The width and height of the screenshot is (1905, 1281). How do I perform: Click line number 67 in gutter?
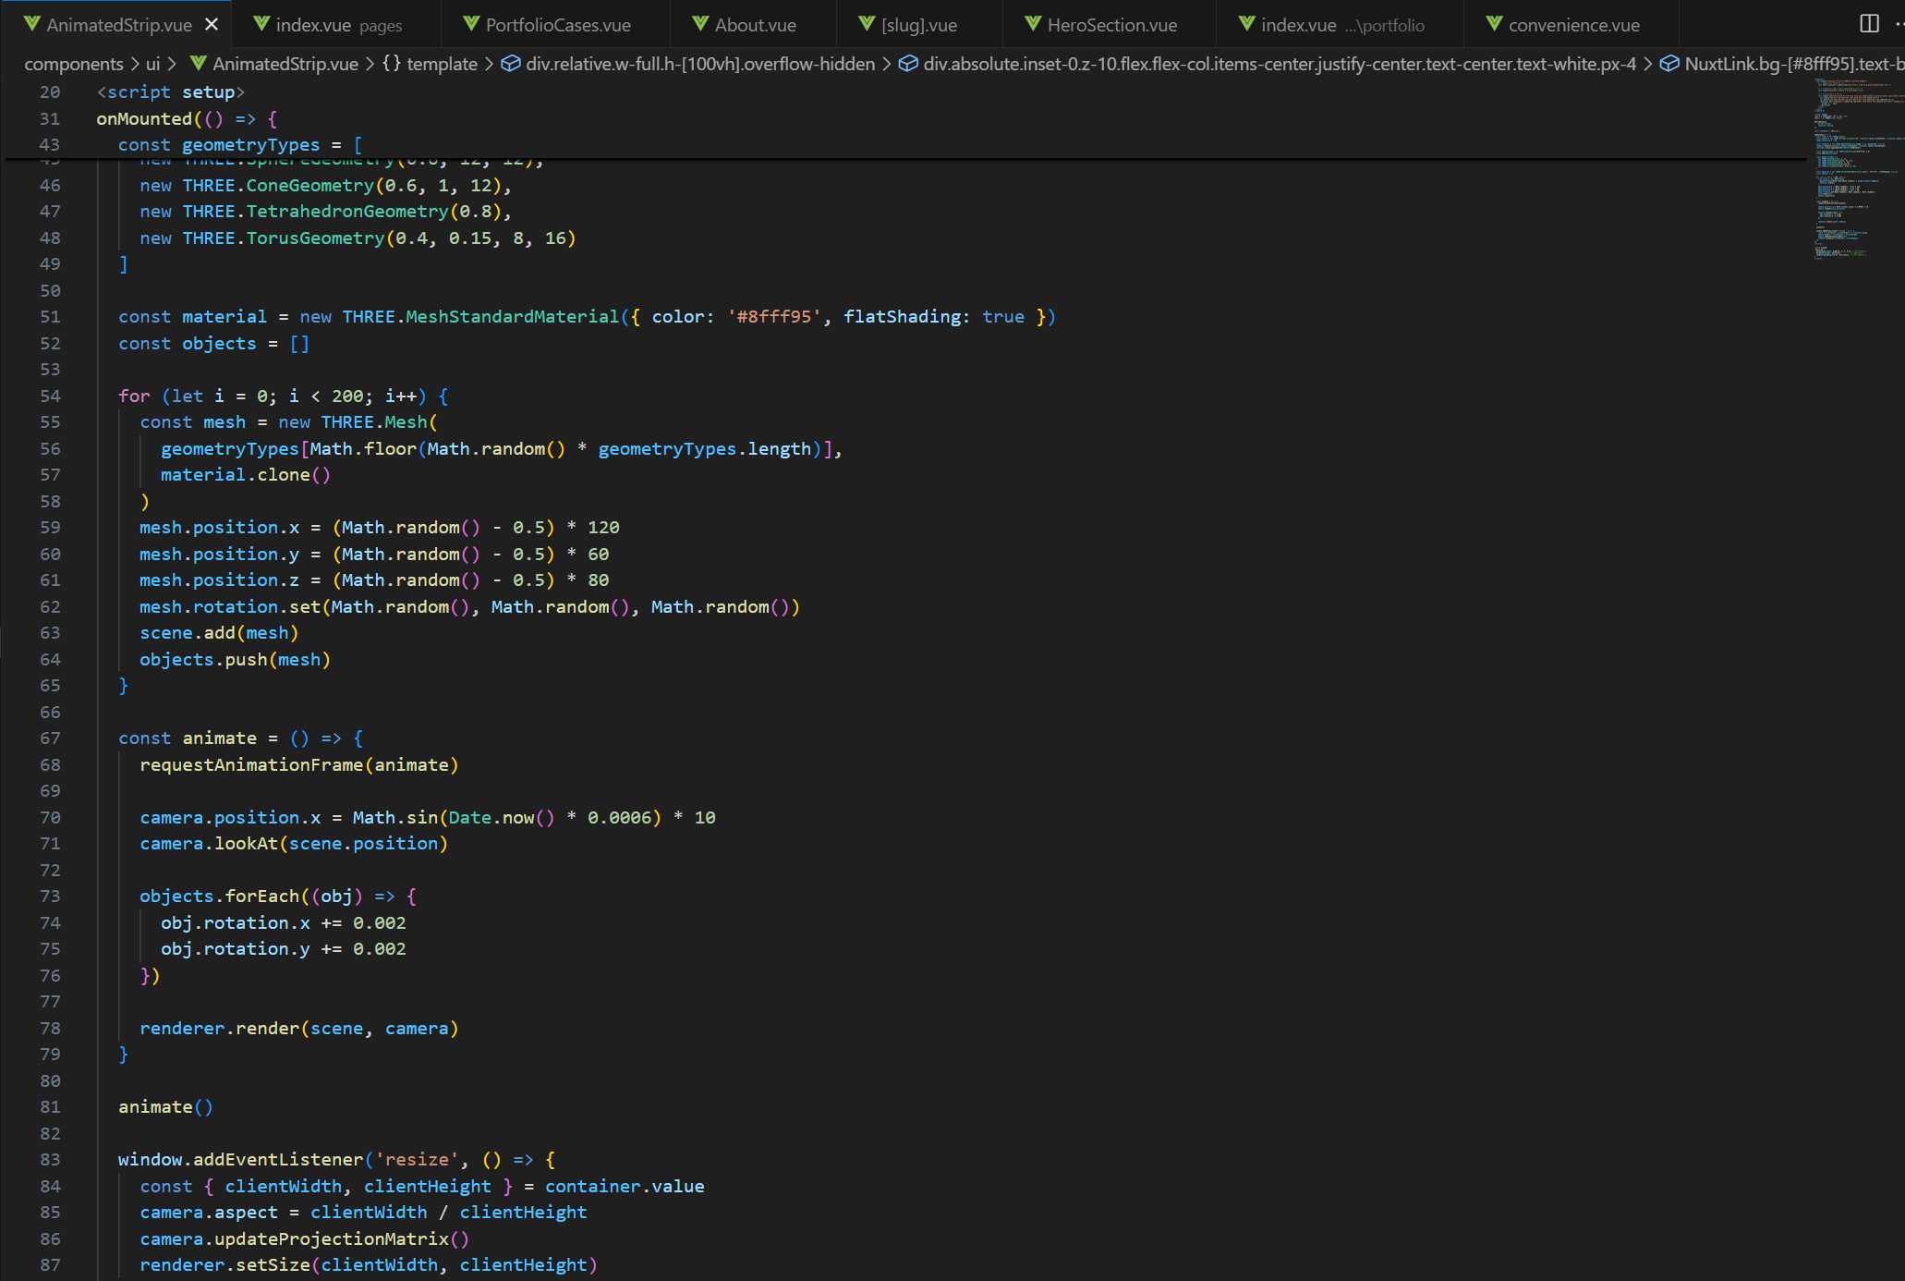tap(50, 738)
